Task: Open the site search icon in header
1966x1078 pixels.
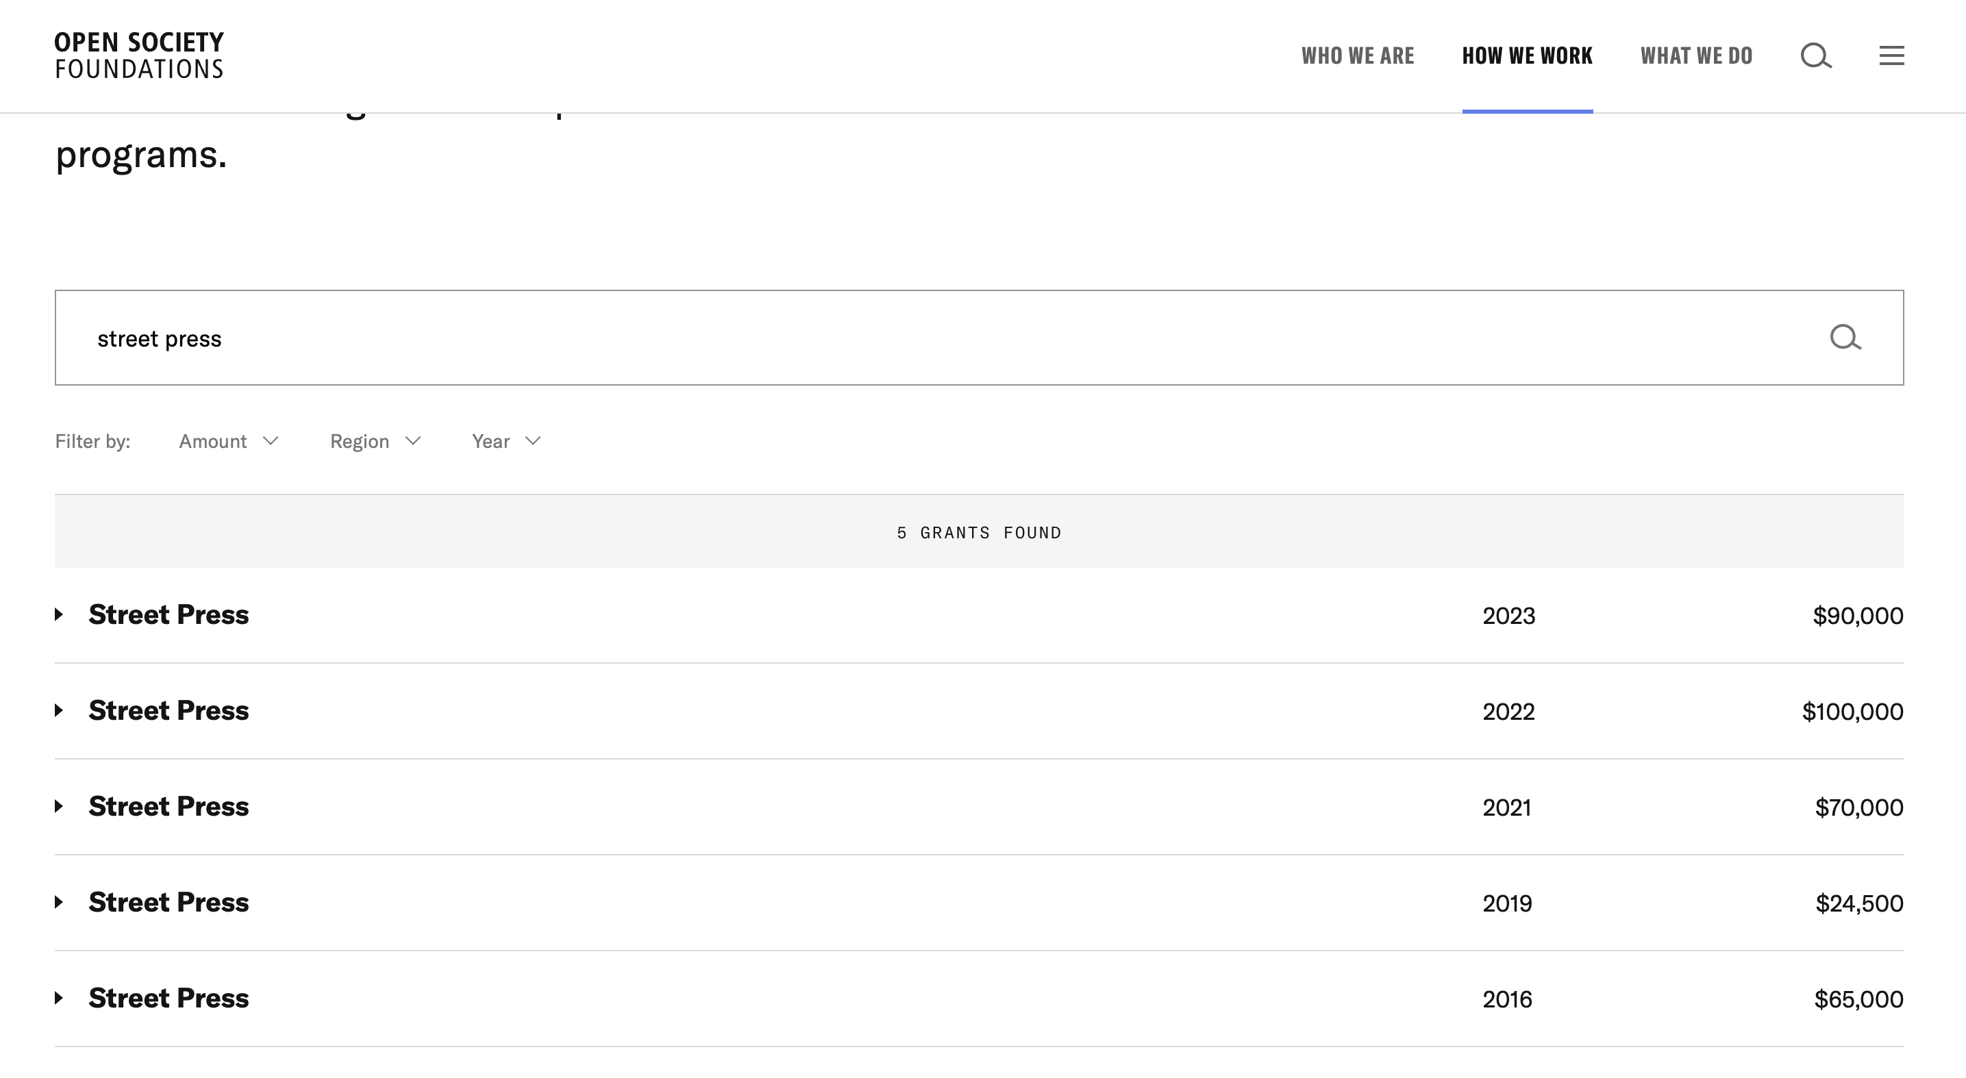Action: [x=1816, y=55]
